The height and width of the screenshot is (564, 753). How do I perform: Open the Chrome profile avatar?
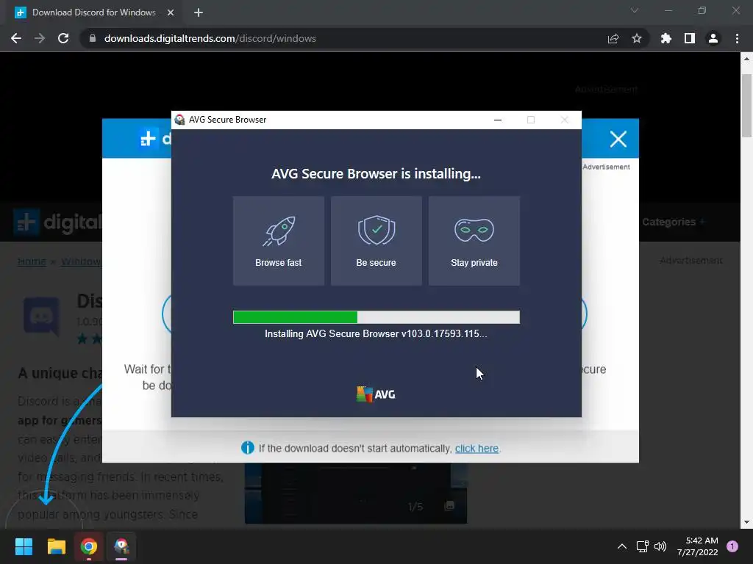[713, 38]
